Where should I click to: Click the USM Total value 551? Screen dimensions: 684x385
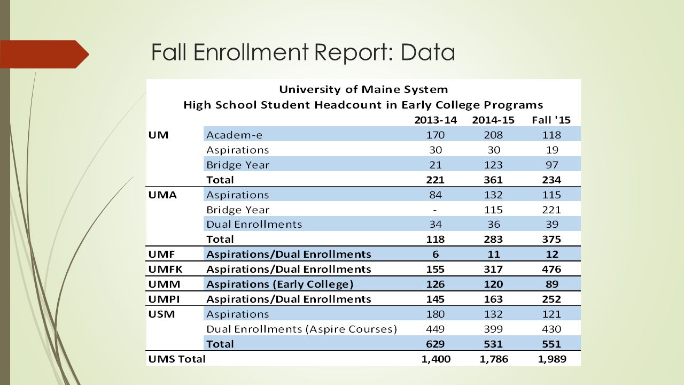550,343
